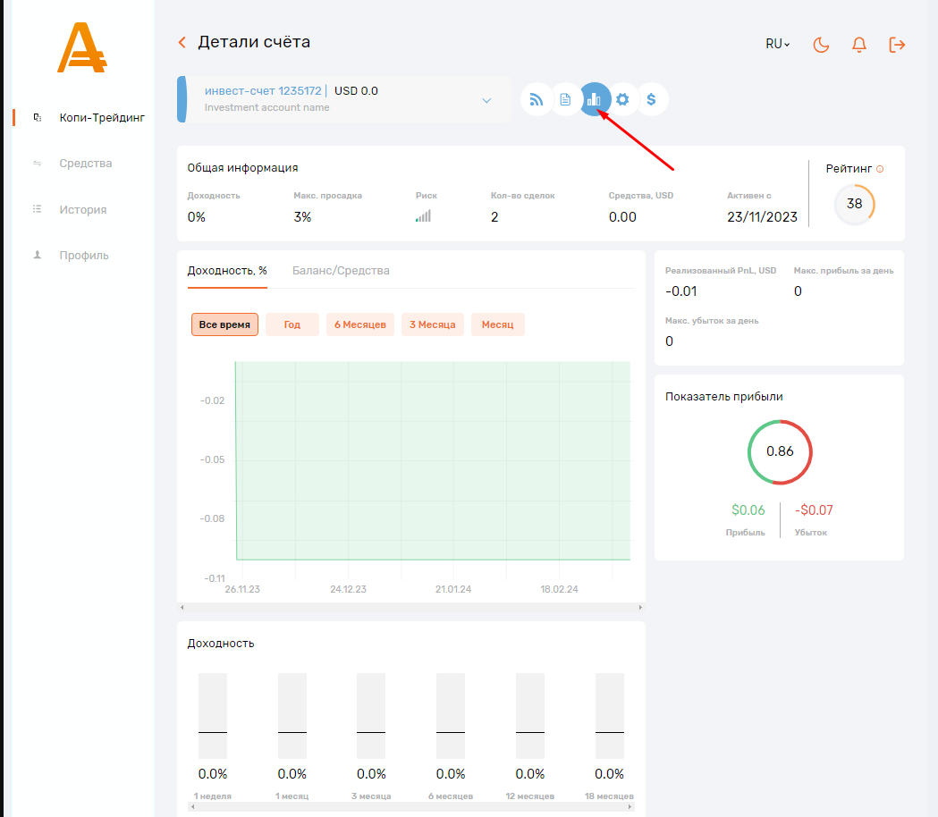Switch to the 'Доходность, %' tab
The height and width of the screenshot is (817, 938).
pyautogui.click(x=227, y=271)
